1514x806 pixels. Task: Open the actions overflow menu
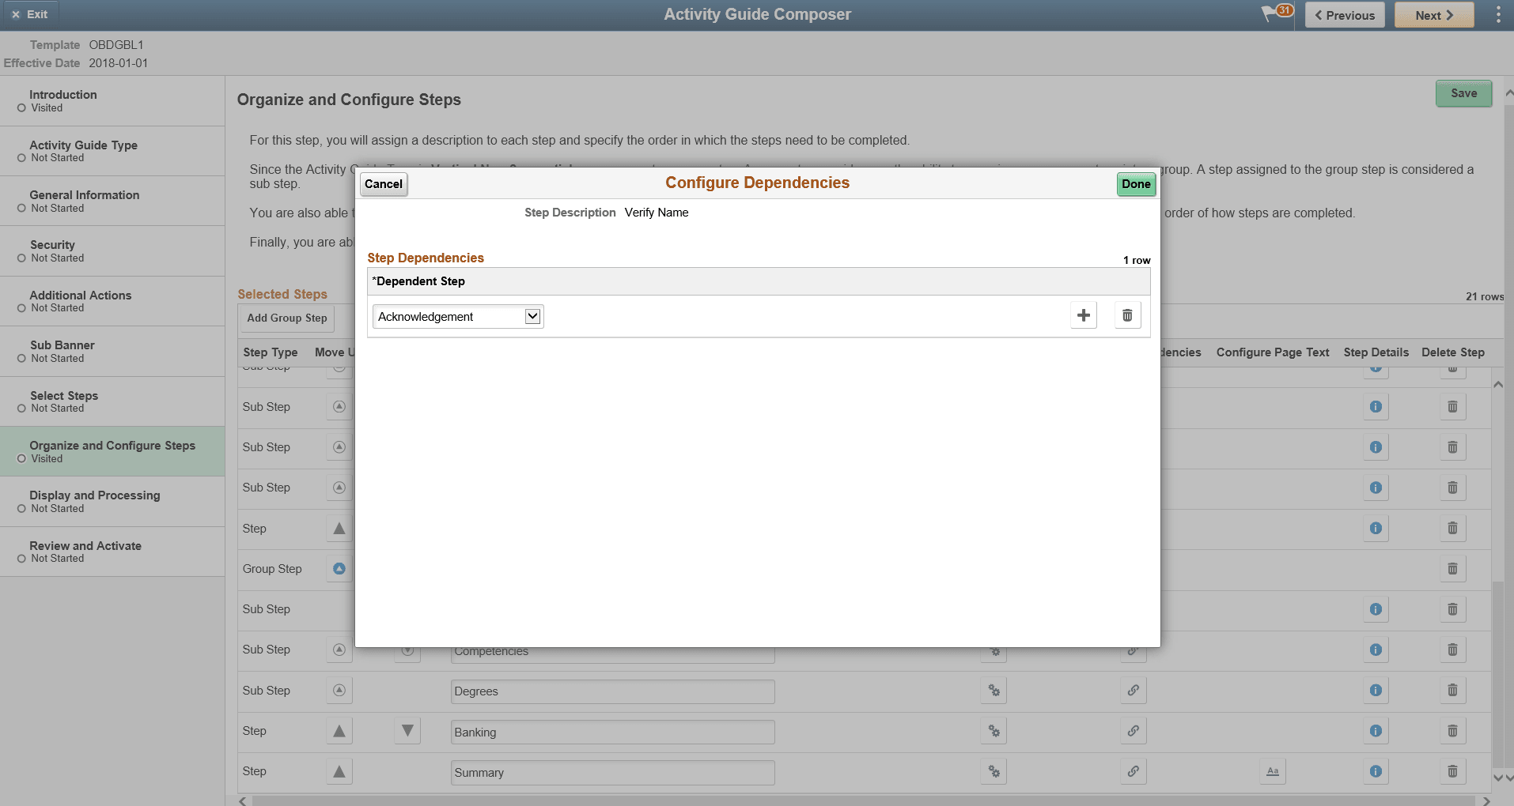1497,14
